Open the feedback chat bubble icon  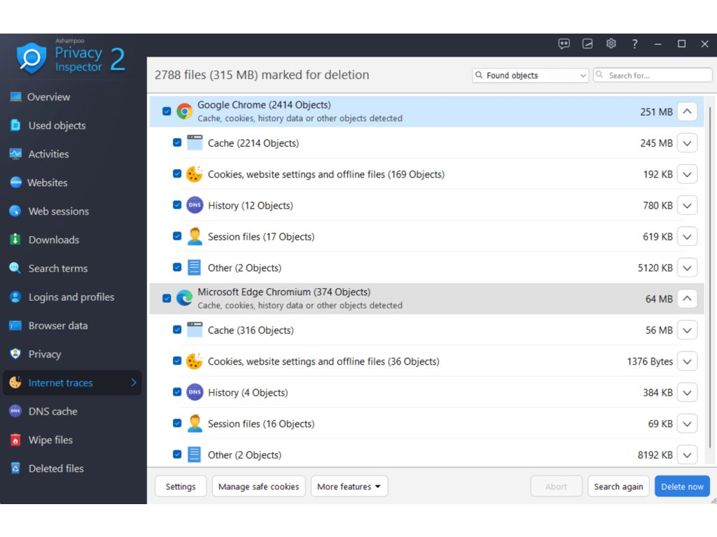pyautogui.click(x=564, y=44)
